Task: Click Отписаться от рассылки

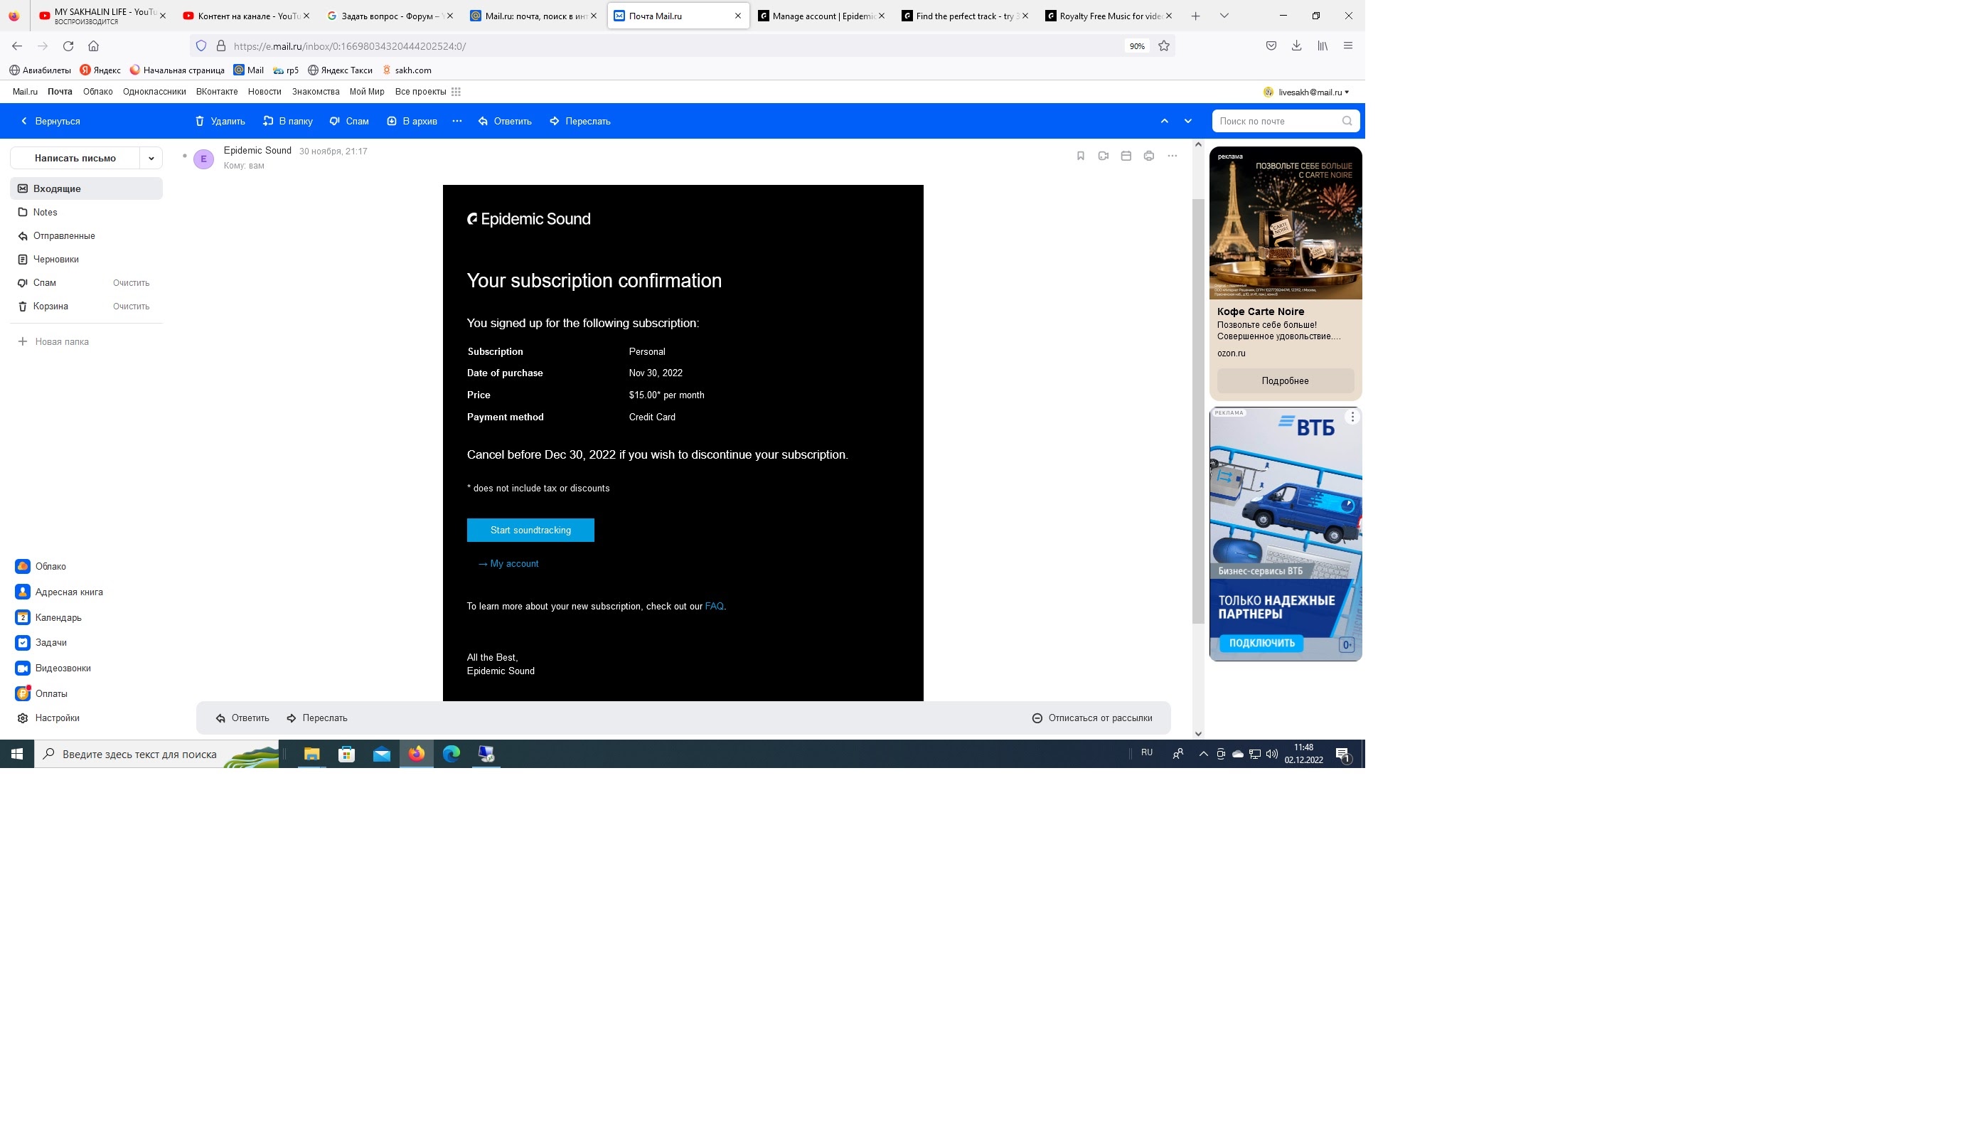Action: pyautogui.click(x=1092, y=718)
